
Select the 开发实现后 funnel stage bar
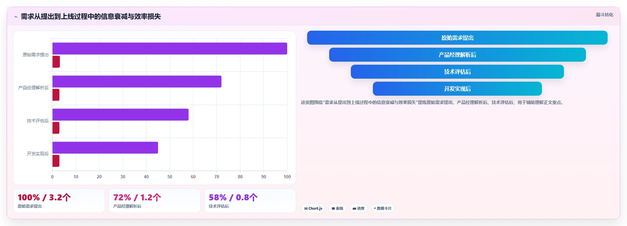tap(457, 89)
